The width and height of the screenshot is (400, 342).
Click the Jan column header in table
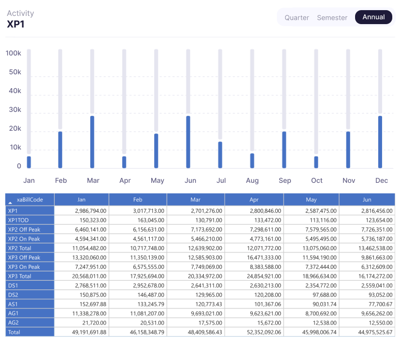(x=81, y=199)
